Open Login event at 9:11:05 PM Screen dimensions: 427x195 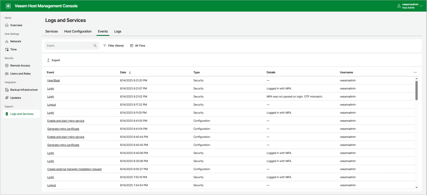point(51,113)
